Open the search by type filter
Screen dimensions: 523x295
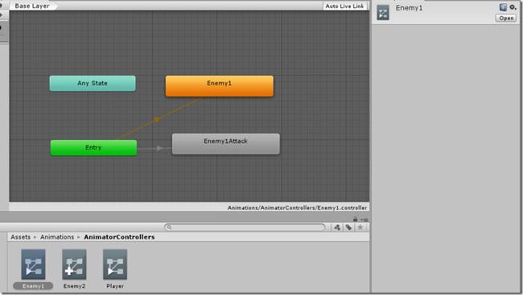[337, 227]
